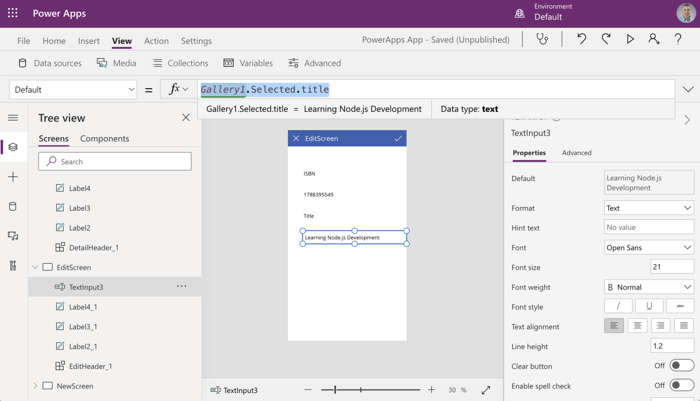Open the Share user icon
Image resolution: width=700 pixels, height=401 pixels.
(x=654, y=39)
